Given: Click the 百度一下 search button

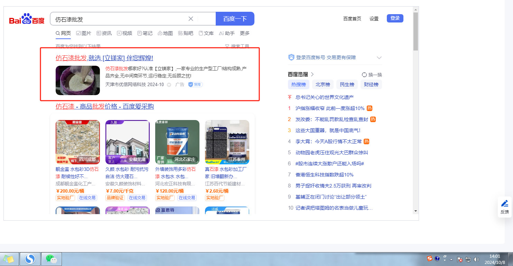Looking at the screenshot, I should (x=235, y=19).
